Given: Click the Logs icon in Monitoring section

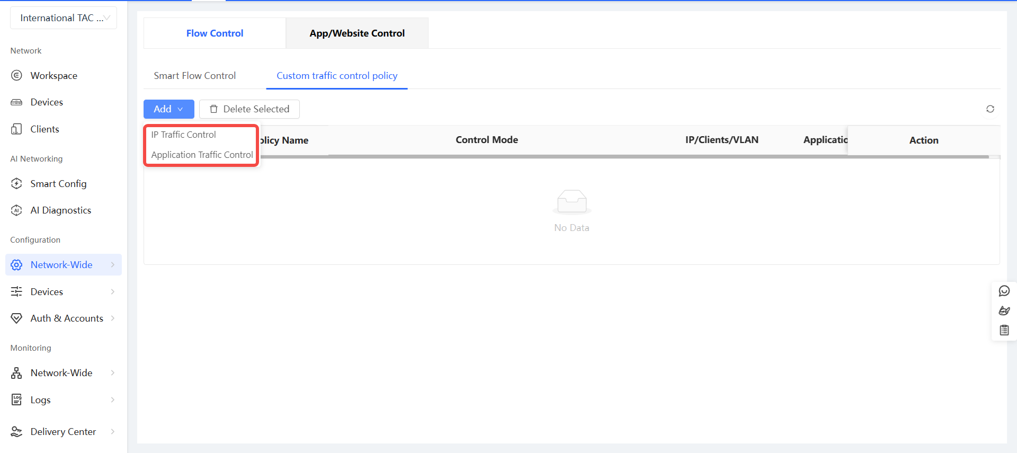Looking at the screenshot, I should pos(17,400).
